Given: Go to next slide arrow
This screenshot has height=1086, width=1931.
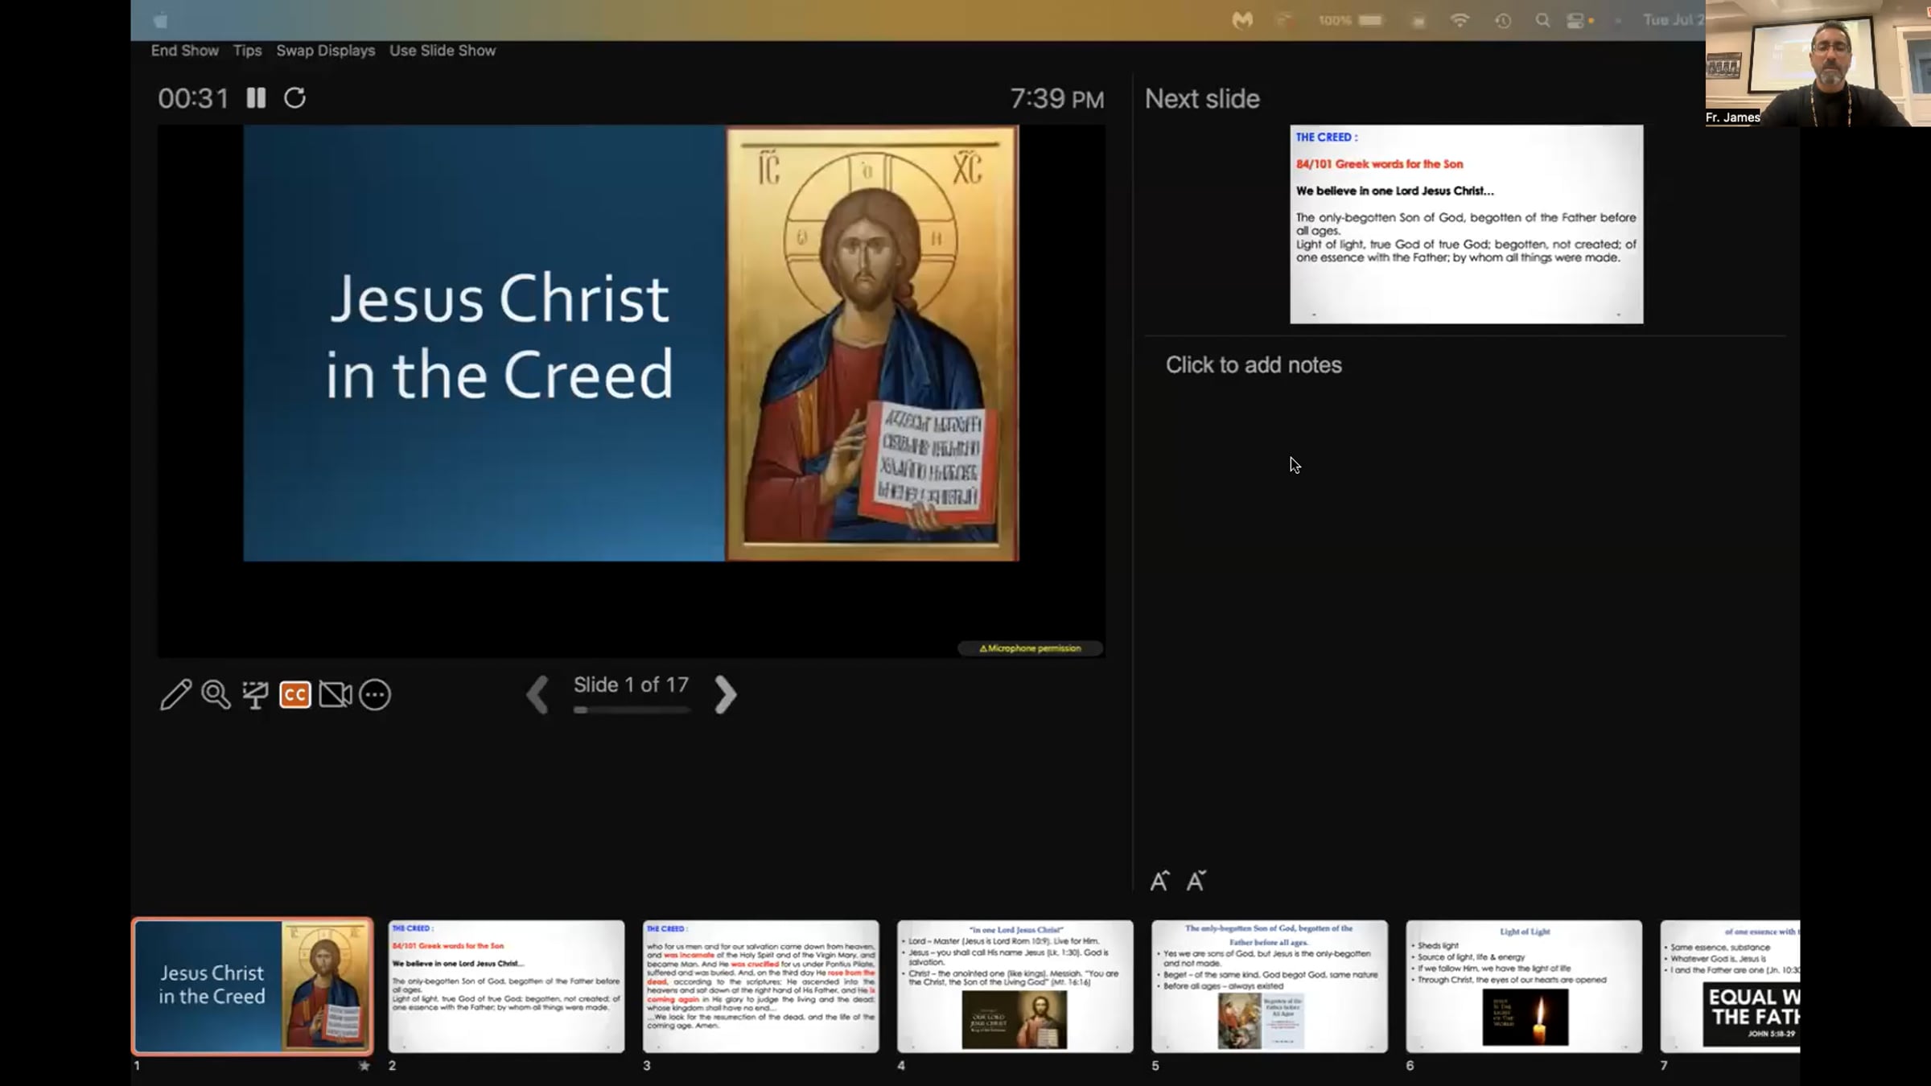Looking at the screenshot, I should 725,694.
